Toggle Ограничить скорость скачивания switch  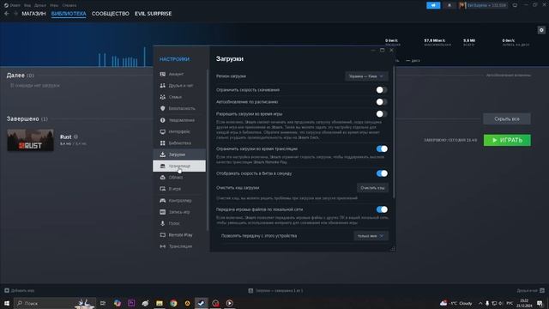pyautogui.click(x=381, y=90)
